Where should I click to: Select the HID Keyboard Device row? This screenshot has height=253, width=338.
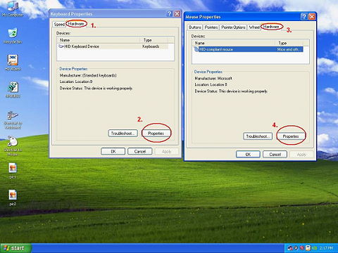tap(113, 46)
